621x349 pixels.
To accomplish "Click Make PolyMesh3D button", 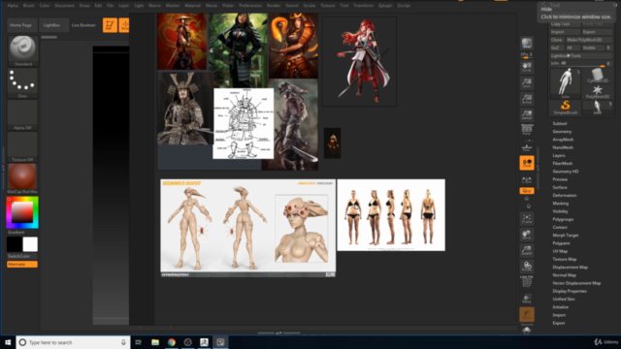I will pos(589,40).
